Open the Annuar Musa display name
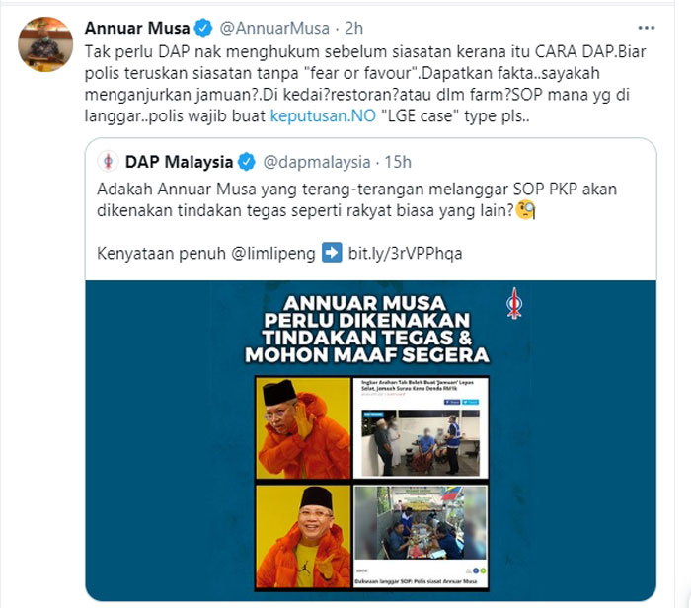The height and width of the screenshot is (608, 691). click(x=137, y=28)
